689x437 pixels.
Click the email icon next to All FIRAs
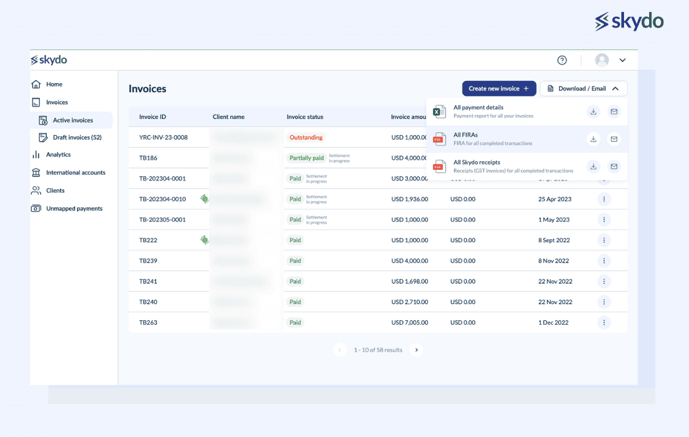coord(614,139)
